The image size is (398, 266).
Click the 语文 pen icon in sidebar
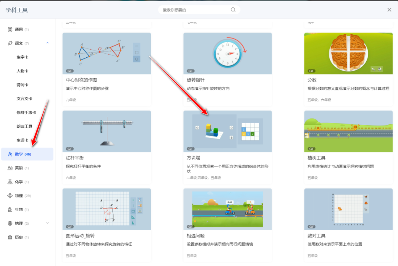(x=10, y=43)
